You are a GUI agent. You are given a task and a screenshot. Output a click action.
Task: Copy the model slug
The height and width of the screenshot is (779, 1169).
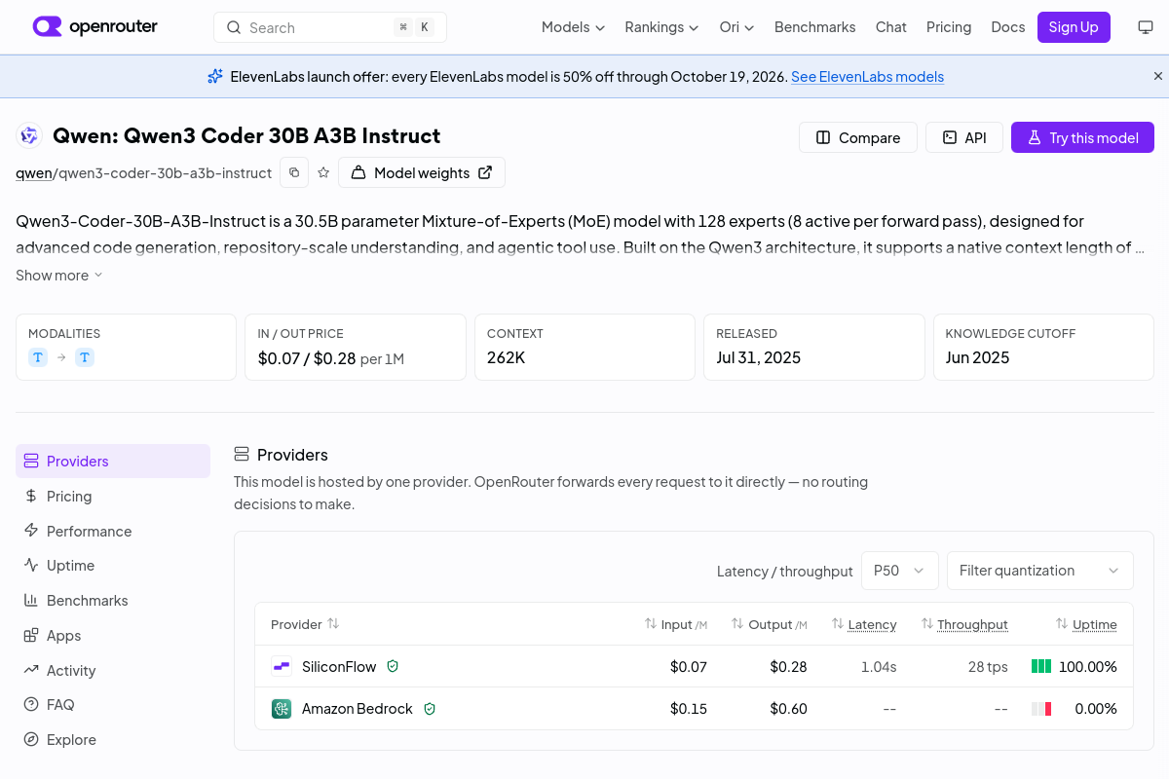click(294, 172)
